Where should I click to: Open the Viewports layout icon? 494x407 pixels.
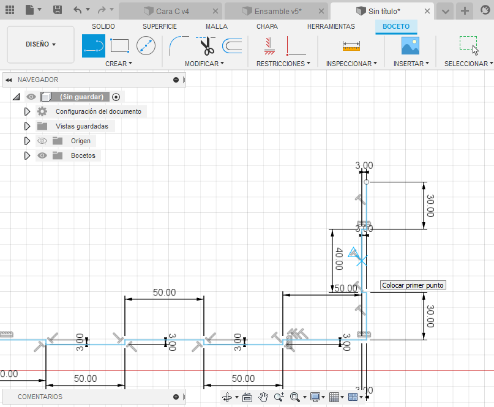[353, 397]
